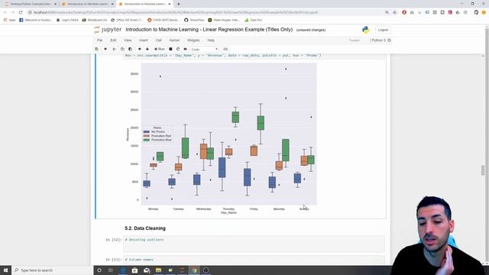Viewport: 489px width, 275px height.
Task: Open the Cell menu
Action: coord(159,40)
